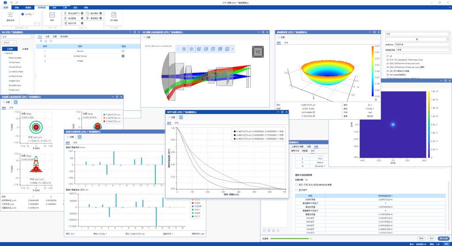This screenshot has height=246, width=452.
Task: Tick the standard deviation display checkbox
Action: pyautogui.click(x=295, y=185)
